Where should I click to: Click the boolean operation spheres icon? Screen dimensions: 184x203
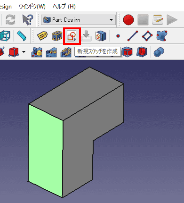pos(159,52)
